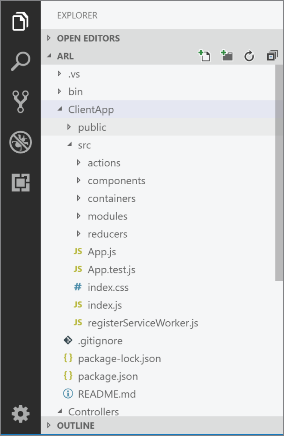Select the Explorer icon in activity bar
Screen dimensions: 284x436
click(20, 21)
